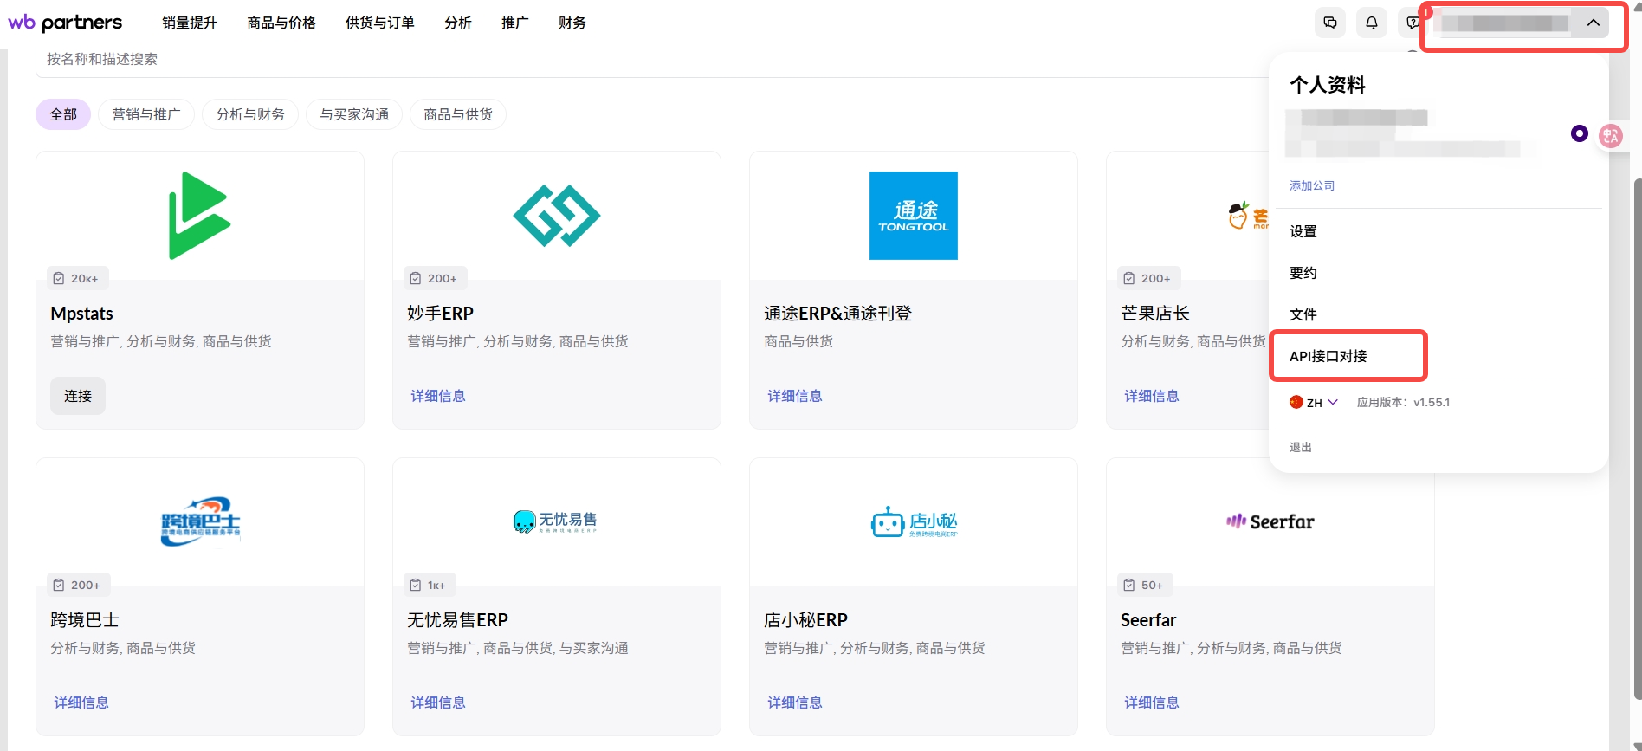Click 退出 to log out
This screenshot has height=751, width=1642.
(1301, 447)
